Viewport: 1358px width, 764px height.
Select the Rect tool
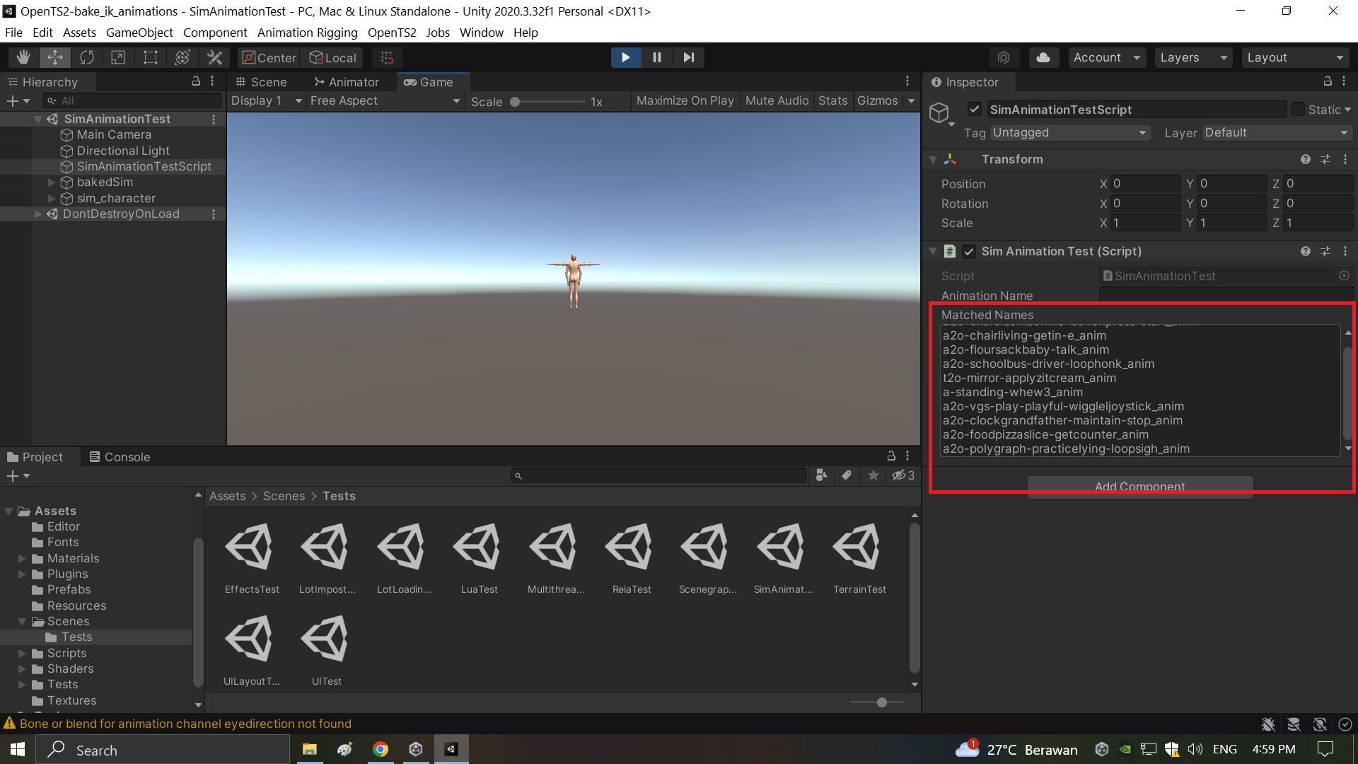(149, 57)
